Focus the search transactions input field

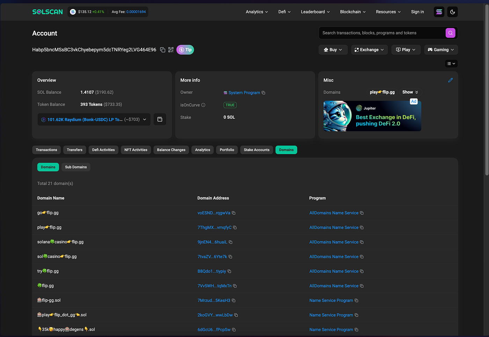pos(382,33)
